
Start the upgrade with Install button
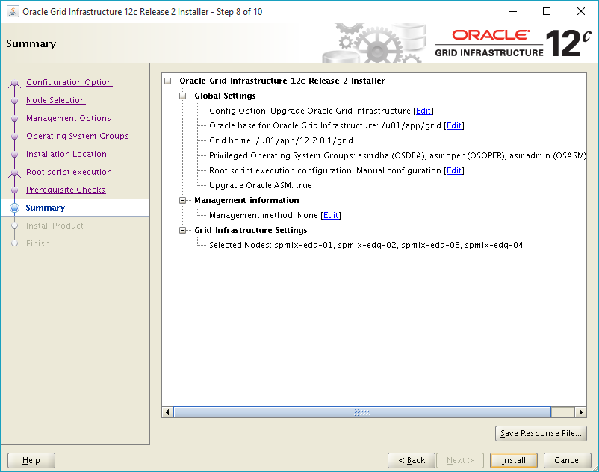[x=514, y=460]
